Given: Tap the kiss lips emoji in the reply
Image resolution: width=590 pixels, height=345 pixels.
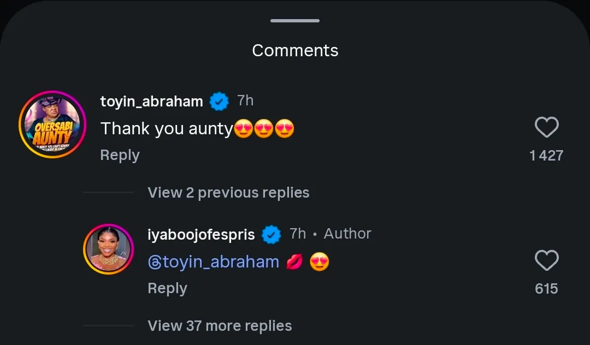Looking at the screenshot, I should pyautogui.click(x=294, y=263).
